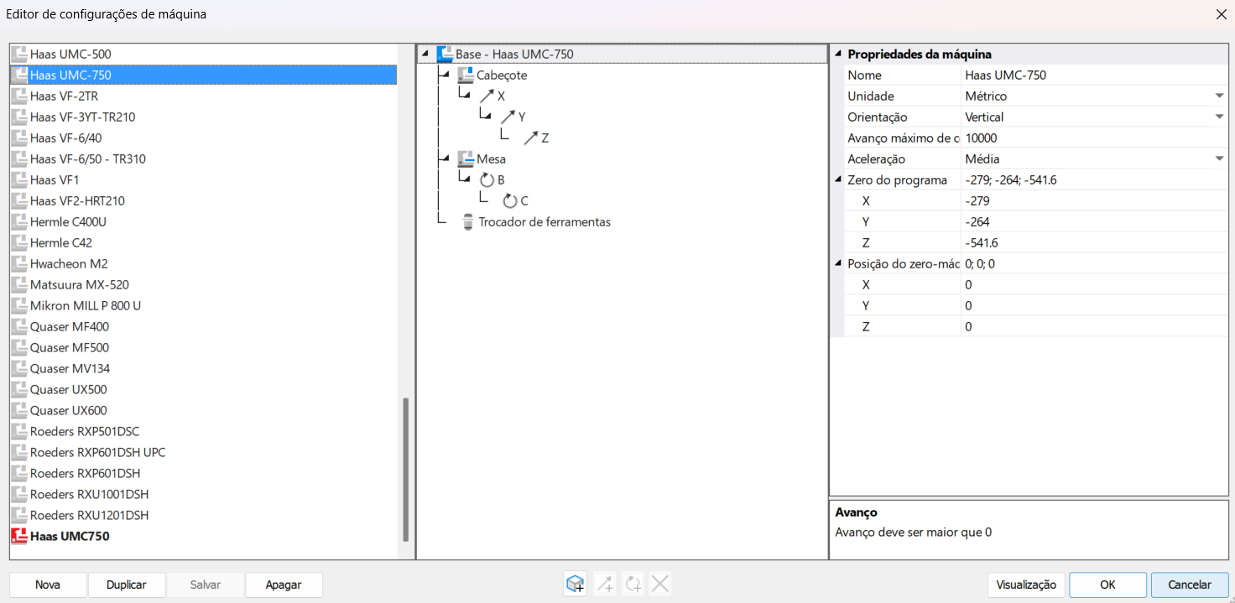Screen dimensions: 1235x603
Task: Open the Orientação dropdown
Action: point(1219,117)
